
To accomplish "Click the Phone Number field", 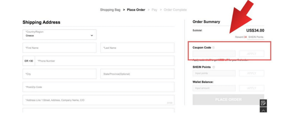I will (x=104, y=61).
